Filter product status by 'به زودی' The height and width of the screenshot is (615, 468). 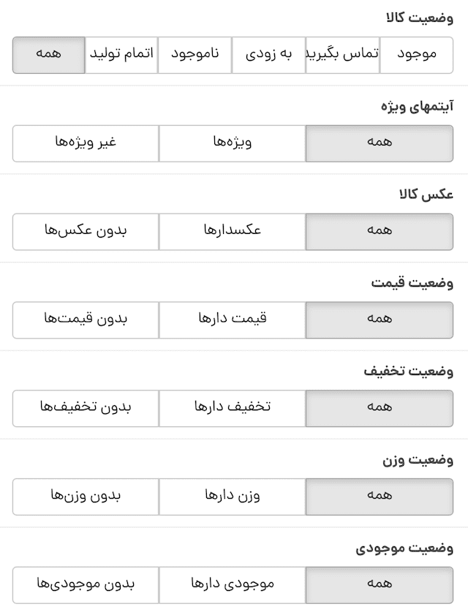coord(268,56)
